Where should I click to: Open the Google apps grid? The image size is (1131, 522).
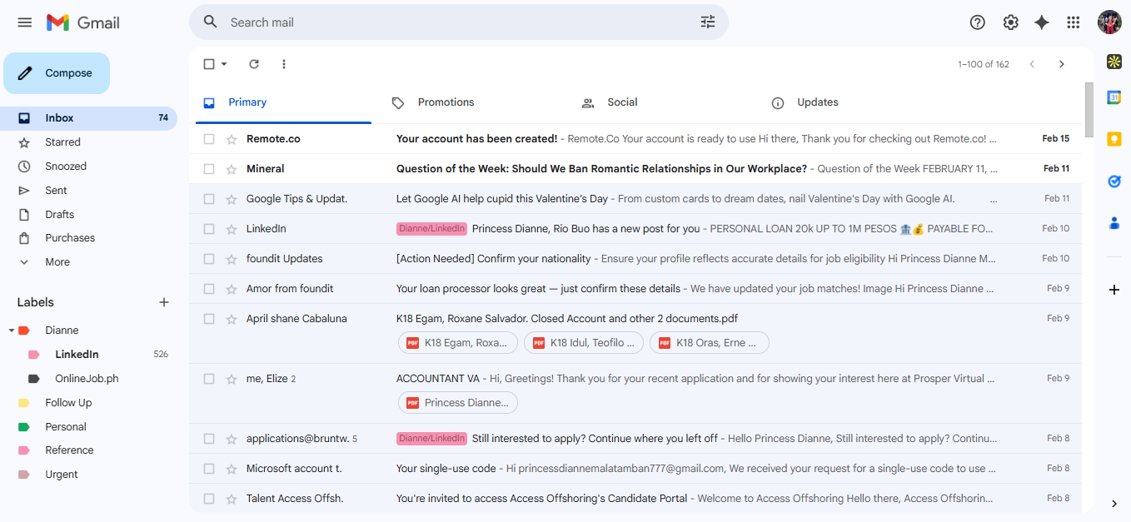(x=1074, y=22)
